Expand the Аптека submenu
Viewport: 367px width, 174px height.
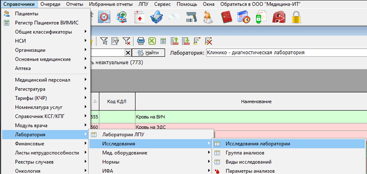pyautogui.click(x=46, y=68)
